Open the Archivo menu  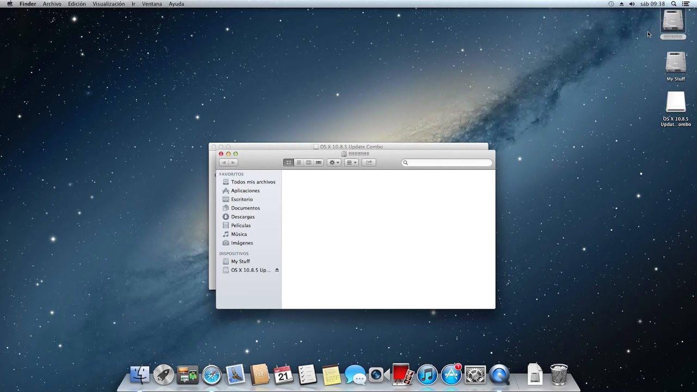[52, 4]
